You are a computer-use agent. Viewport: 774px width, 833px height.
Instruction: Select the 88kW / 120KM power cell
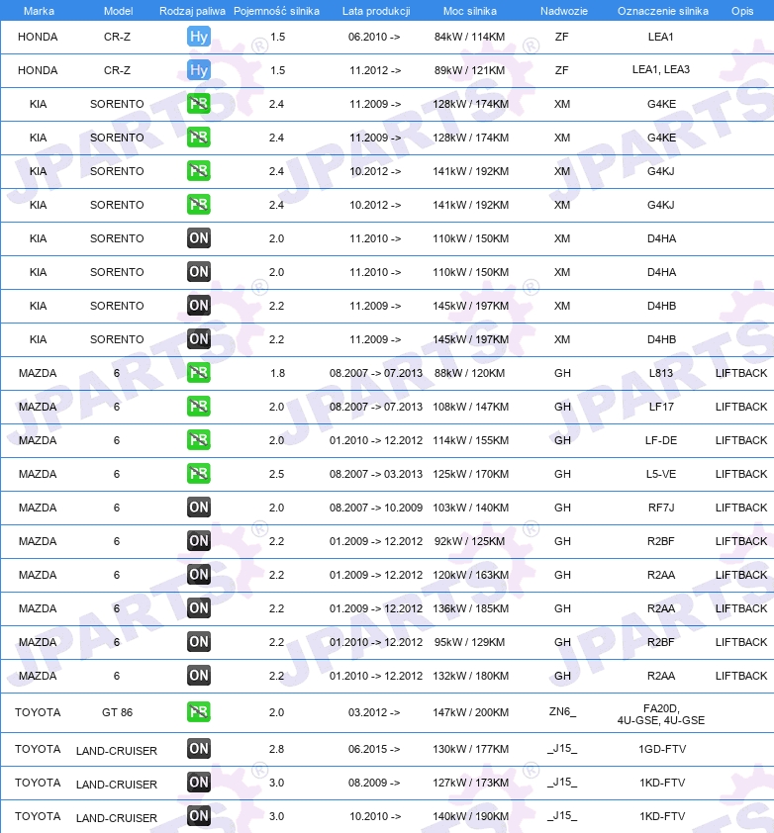coord(470,373)
